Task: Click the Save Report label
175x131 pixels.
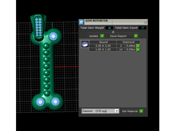Action: (118, 36)
